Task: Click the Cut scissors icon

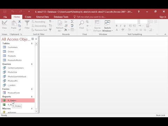Action: coord(20,21)
